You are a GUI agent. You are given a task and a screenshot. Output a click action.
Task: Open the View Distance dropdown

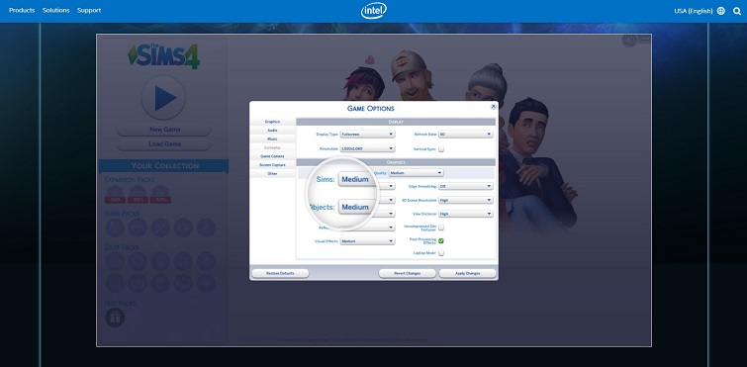[465, 214]
